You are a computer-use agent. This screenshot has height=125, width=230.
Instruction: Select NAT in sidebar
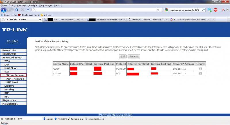coord(13,72)
